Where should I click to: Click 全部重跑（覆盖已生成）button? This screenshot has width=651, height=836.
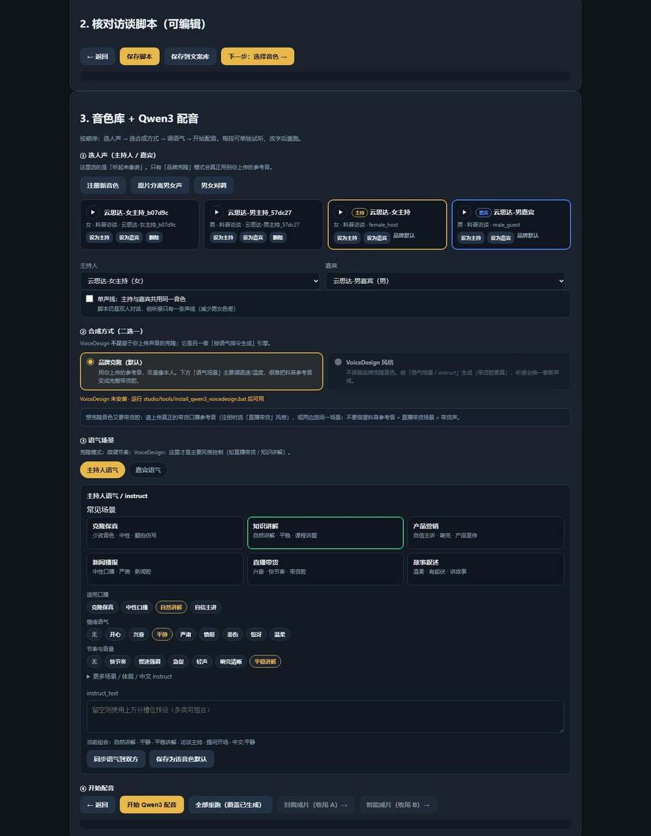(x=230, y=805)
